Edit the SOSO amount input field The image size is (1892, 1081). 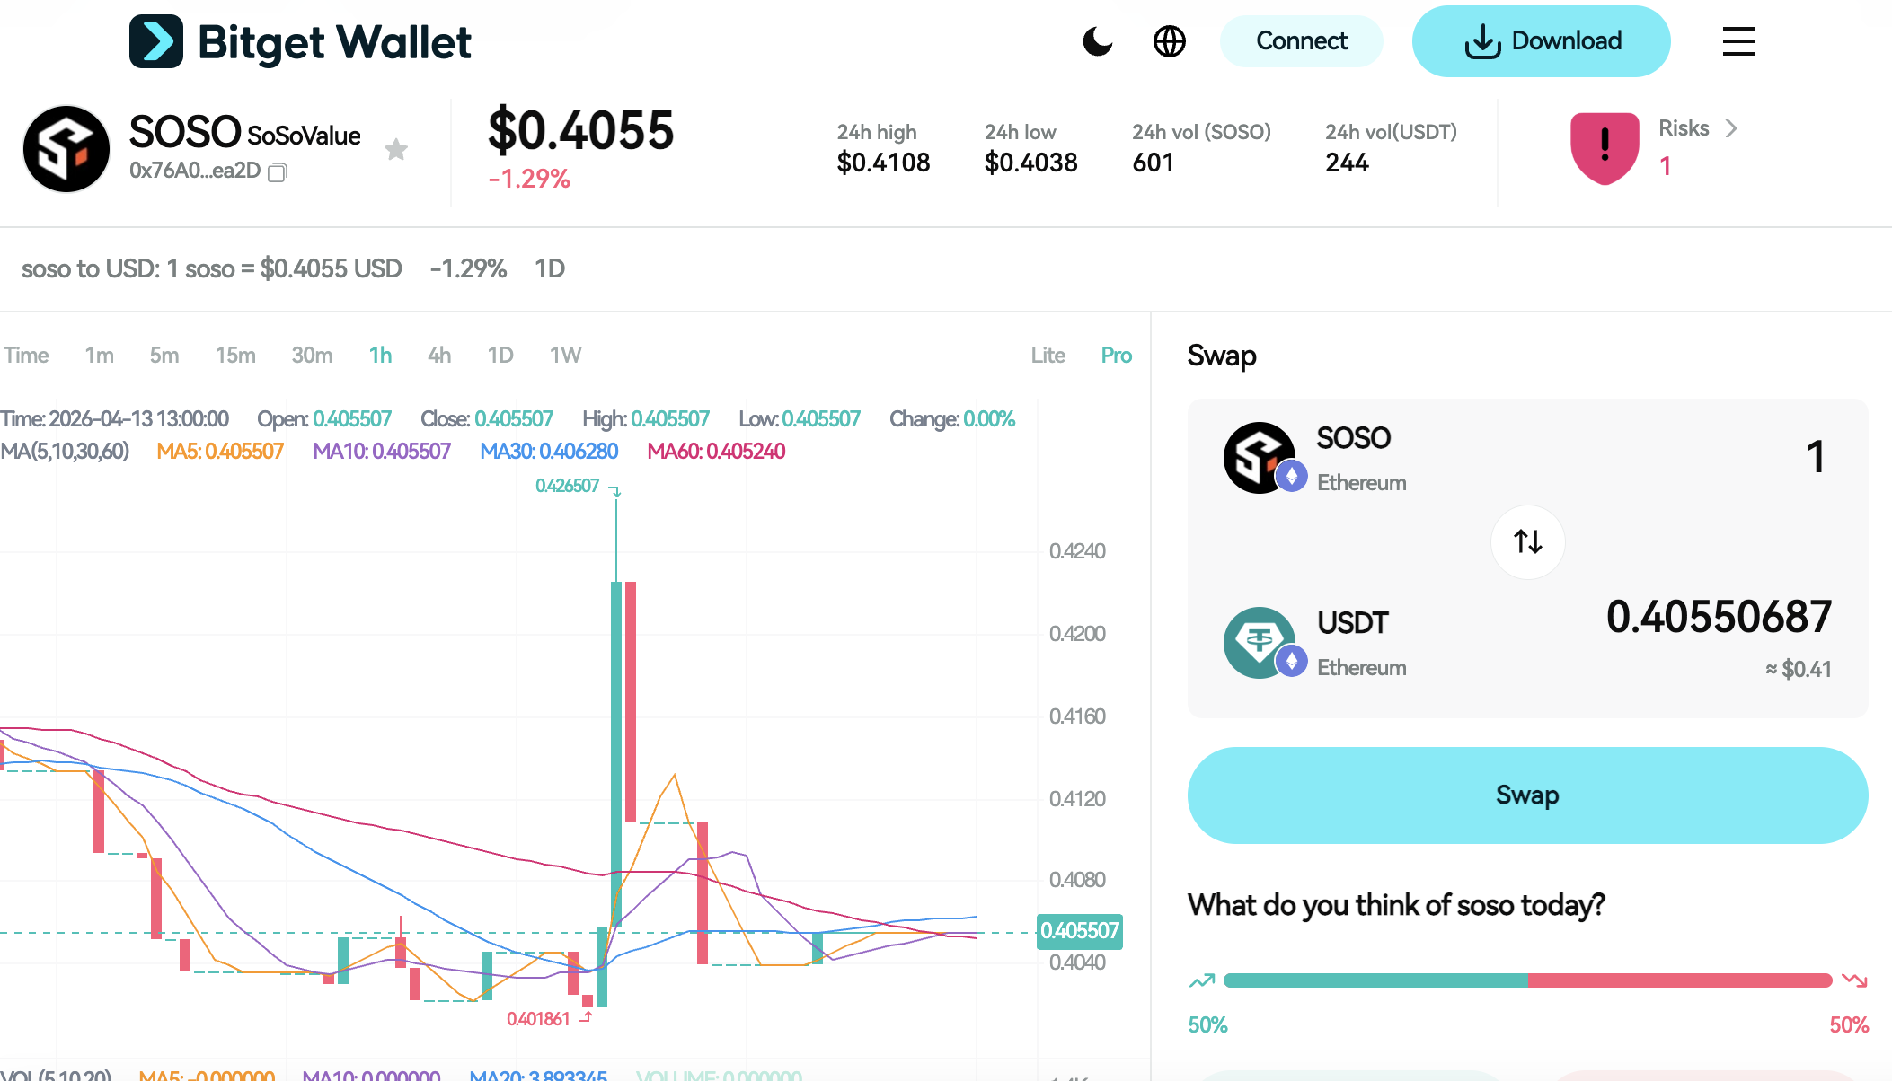(x=1815, y=458)
